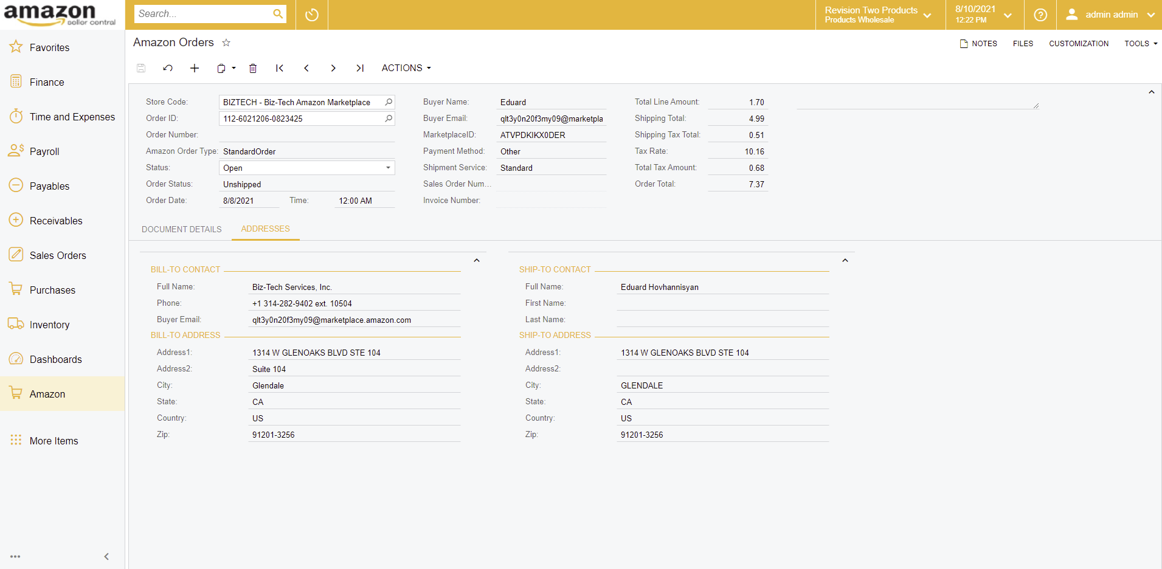Screen dimensions: 1162x569
Task: Expand clipboard icon dropdown arrow
Action: [233, 68]
